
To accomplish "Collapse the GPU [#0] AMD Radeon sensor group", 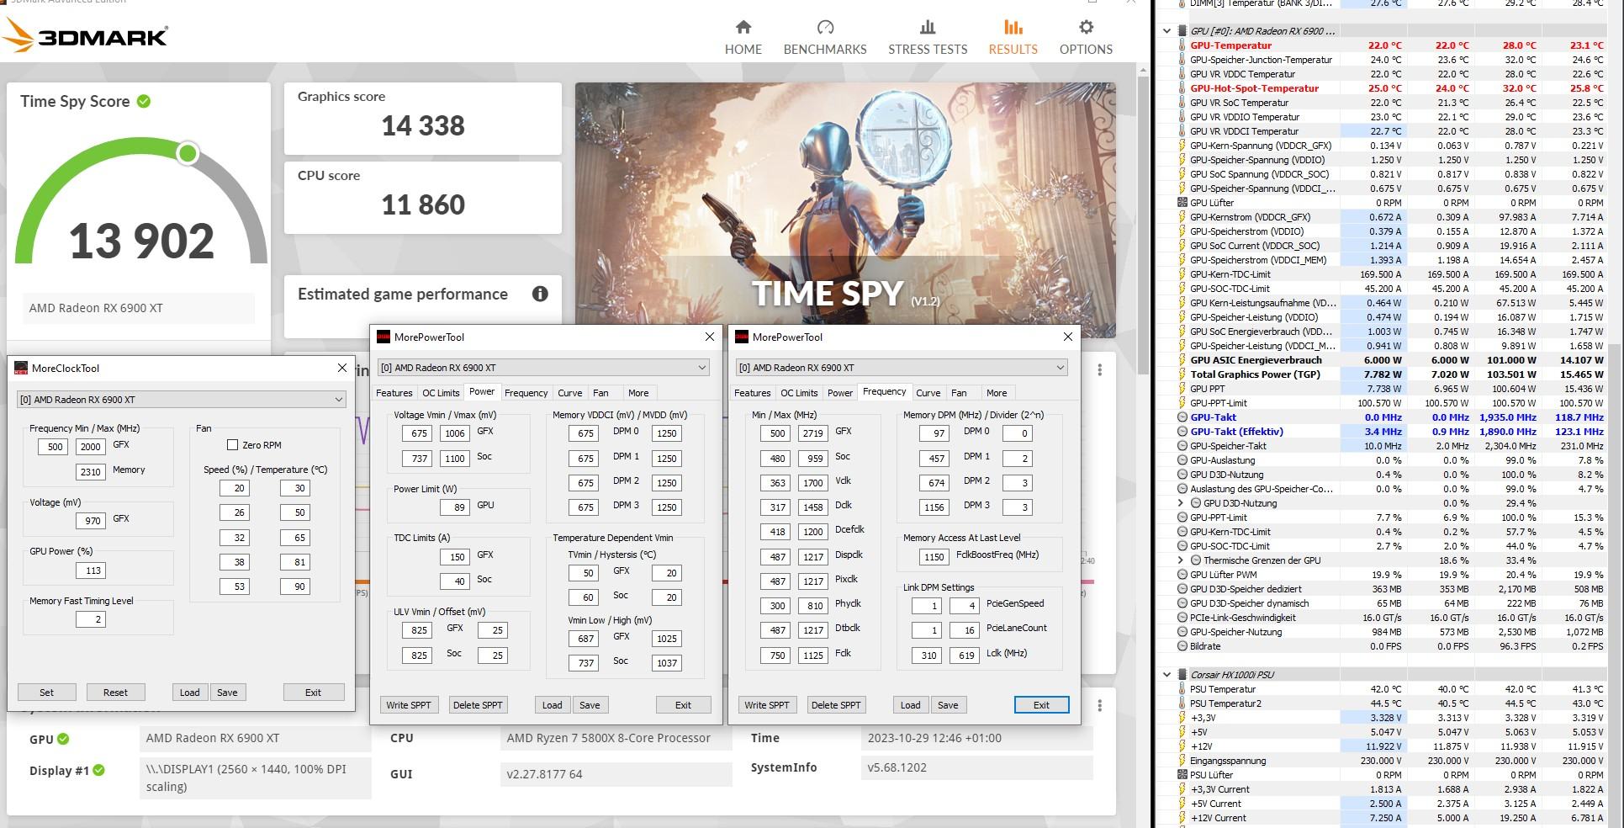I will pos(1166,31).
